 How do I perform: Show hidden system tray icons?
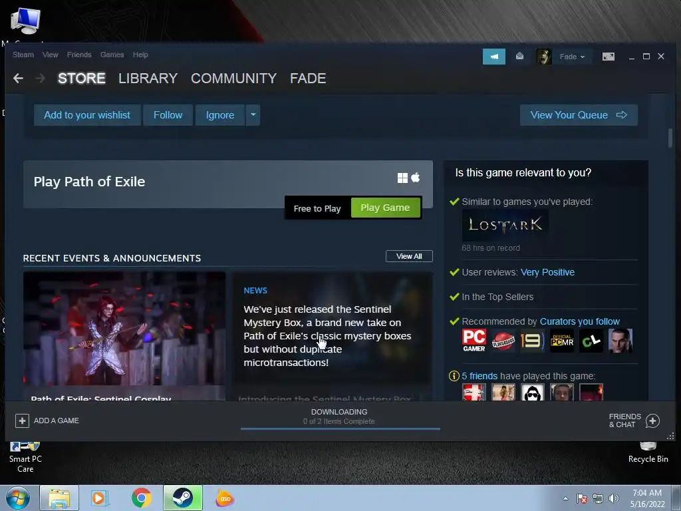565,498
